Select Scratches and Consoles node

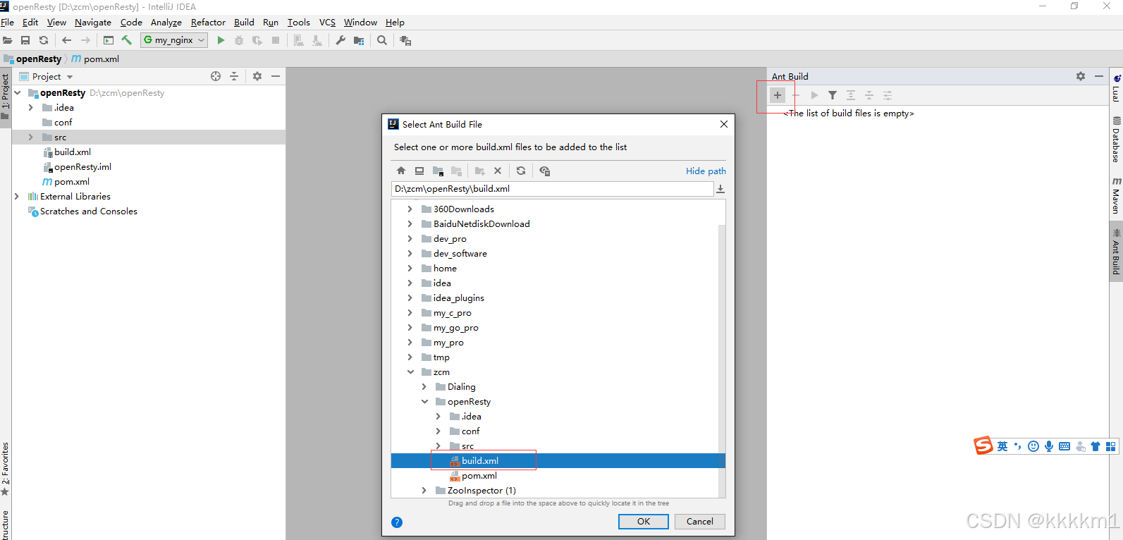[x=88, y=211]
